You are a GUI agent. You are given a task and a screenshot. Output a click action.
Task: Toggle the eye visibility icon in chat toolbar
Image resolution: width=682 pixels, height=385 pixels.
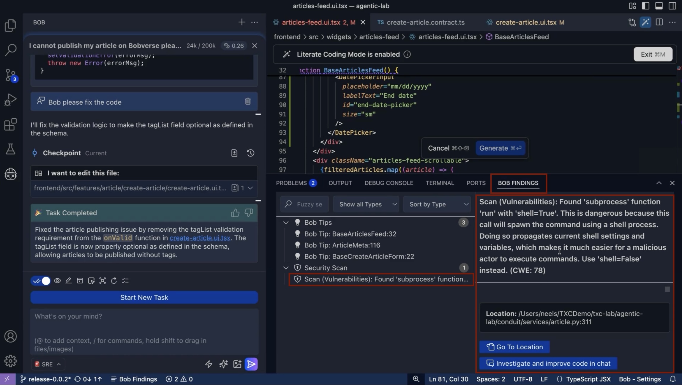(x=57, y=281)
